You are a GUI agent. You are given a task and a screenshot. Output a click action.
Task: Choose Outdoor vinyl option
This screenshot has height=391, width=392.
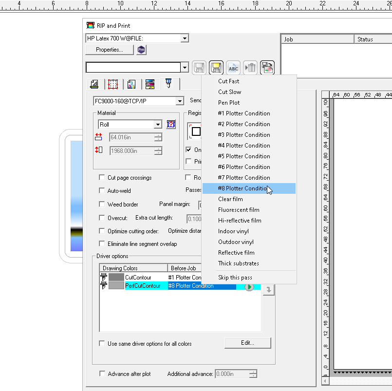pos(249,242)
